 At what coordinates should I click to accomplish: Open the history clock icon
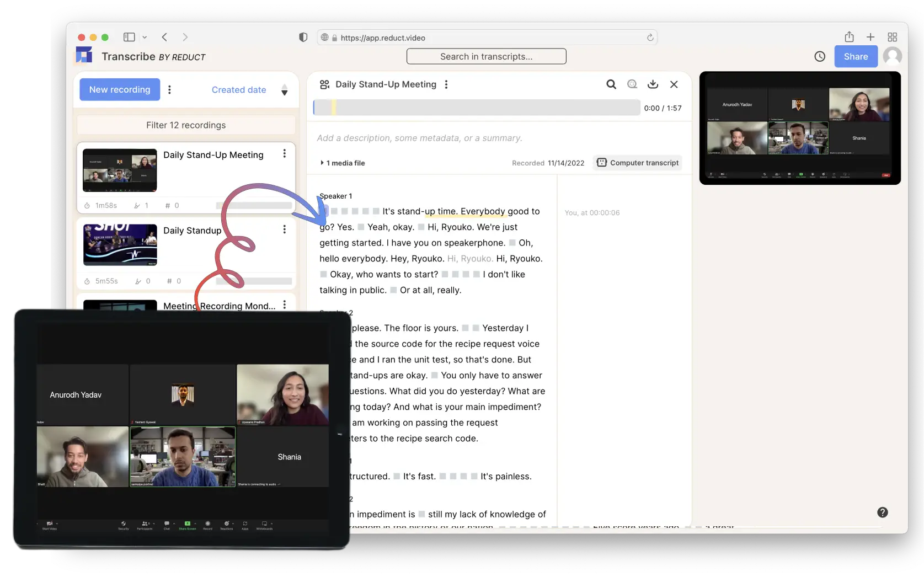tap(820, 56)
